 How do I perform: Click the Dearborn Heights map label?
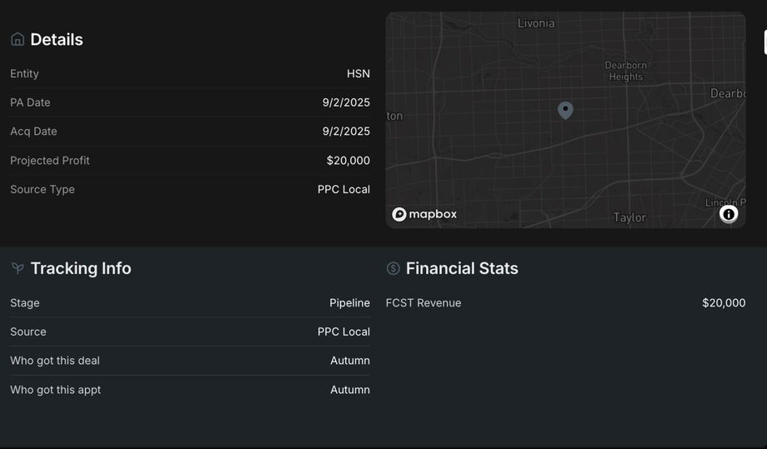[625, 71]
